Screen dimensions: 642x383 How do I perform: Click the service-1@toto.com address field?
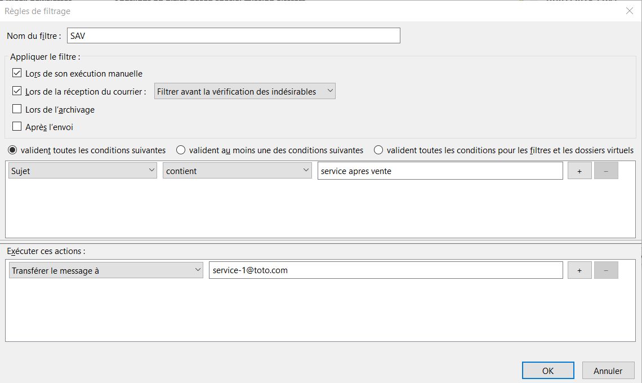point(385,270)
